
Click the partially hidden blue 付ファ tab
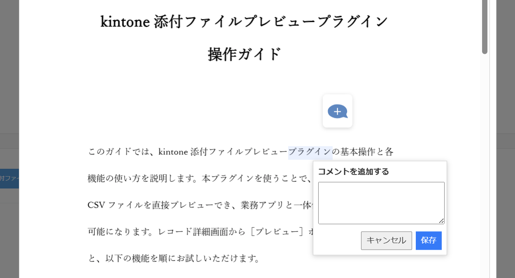point(9,179)
